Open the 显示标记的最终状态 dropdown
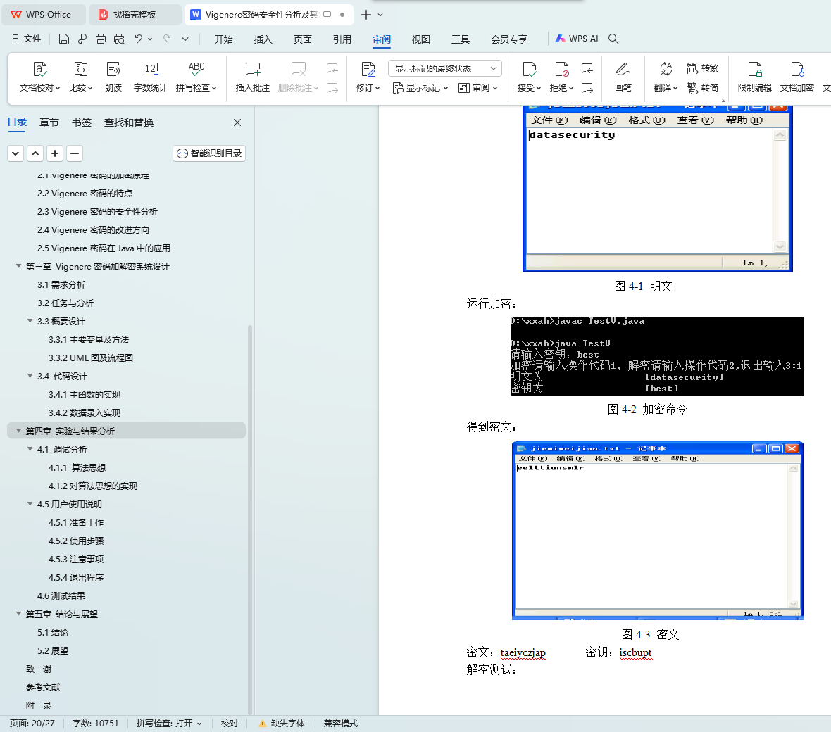This screenshot has height=732, width=831. (x=445, y=68)
